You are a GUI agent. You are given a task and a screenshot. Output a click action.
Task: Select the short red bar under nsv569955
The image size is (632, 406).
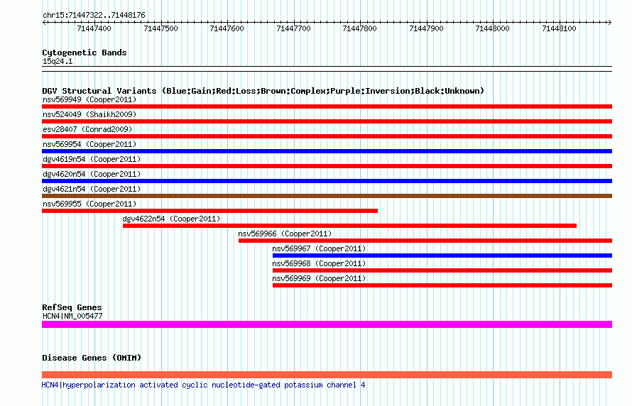tap(209, 211)
